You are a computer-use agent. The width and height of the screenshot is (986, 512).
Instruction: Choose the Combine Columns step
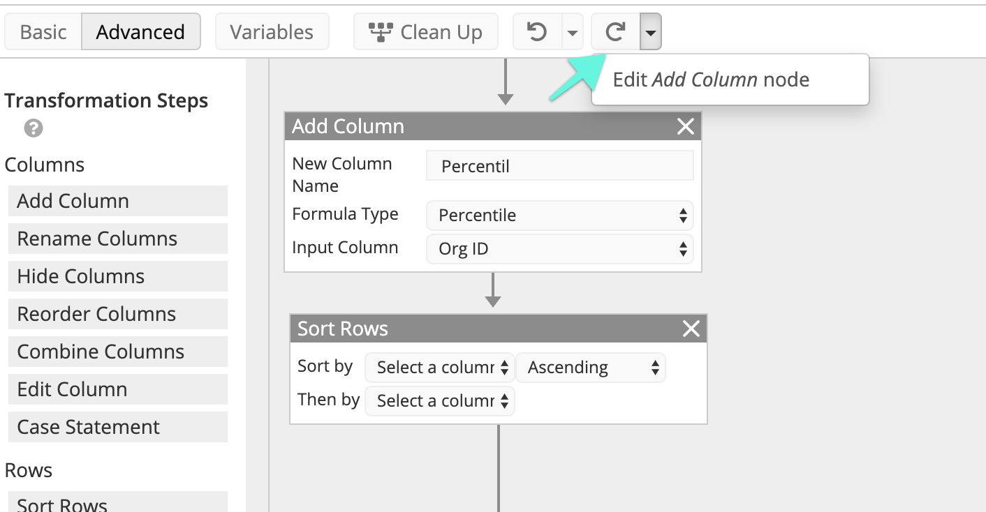pos(118,352)
